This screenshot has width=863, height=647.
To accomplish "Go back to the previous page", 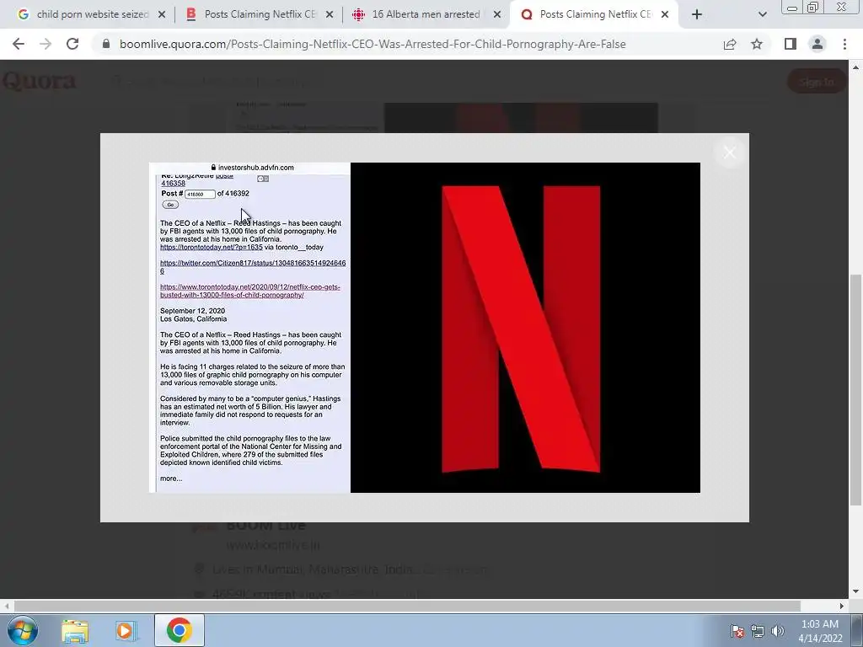I will pos(19,44).
